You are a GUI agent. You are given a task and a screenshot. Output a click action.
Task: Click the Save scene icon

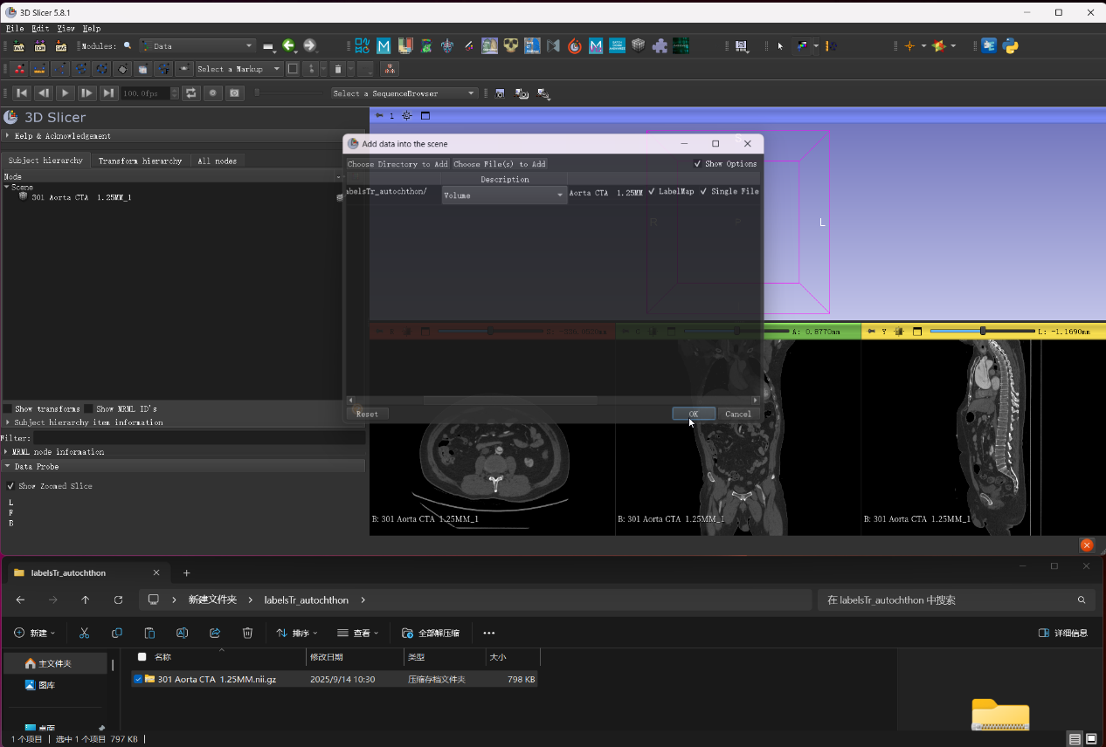(x=61, y=45)
